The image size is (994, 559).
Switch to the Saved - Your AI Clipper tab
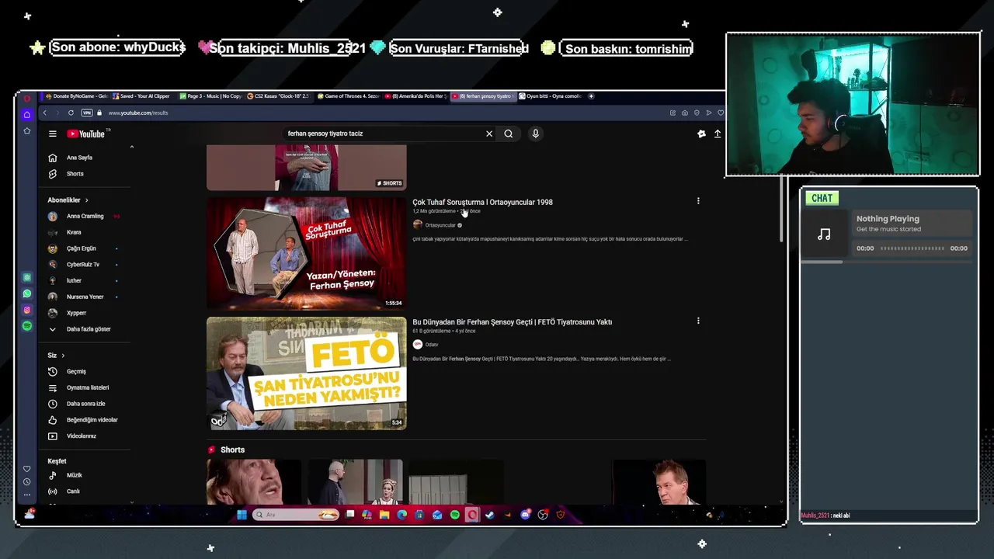pyautogui.click(x=143, y=96)
